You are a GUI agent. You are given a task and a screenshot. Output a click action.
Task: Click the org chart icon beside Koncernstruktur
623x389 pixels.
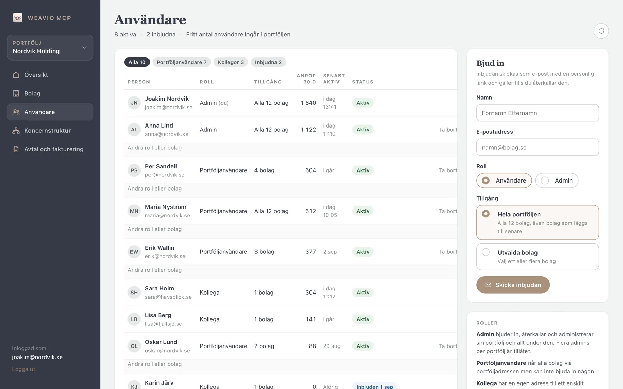pyautogui.click(x=16, y=131)
